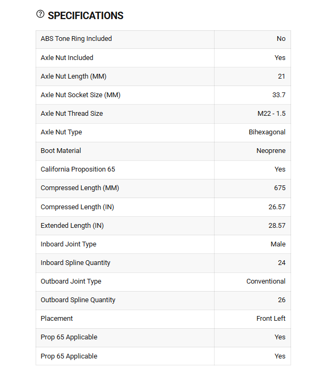Select the M22 - 1.5 thread size value
The width and height of the screenshot is (324, 376).
tap(271, 114)
